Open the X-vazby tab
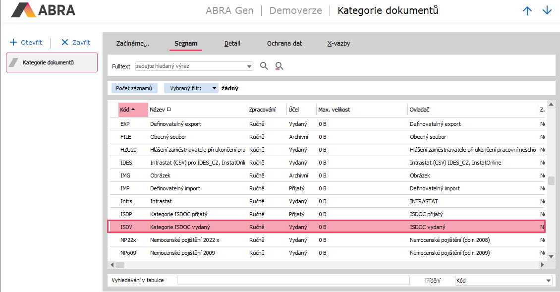This screenshot has width=560, height=292. pos(338,43)
